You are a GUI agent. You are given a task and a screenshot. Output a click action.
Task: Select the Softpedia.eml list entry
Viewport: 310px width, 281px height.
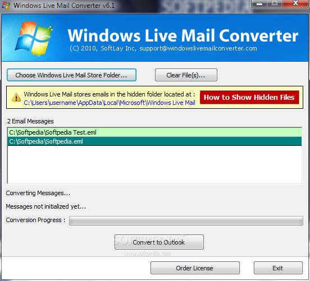point(154,141)
